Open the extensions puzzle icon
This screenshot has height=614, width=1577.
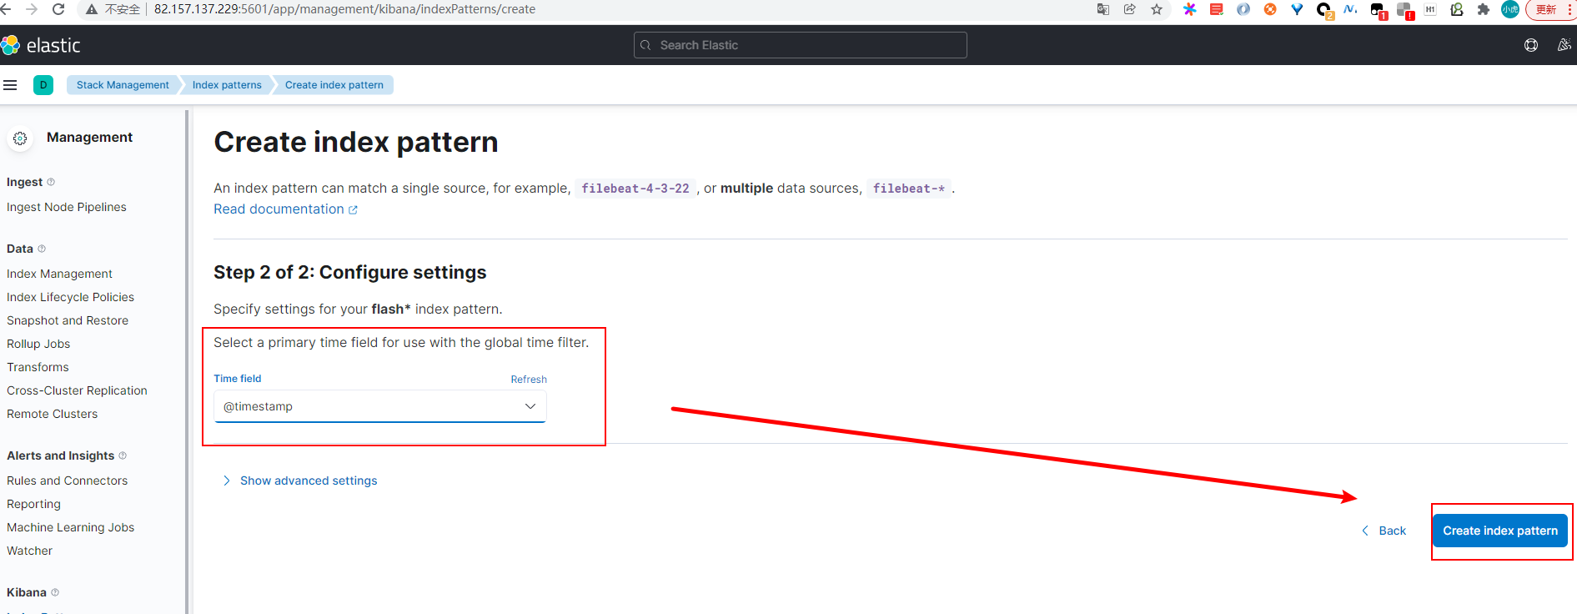(1483, 9)
